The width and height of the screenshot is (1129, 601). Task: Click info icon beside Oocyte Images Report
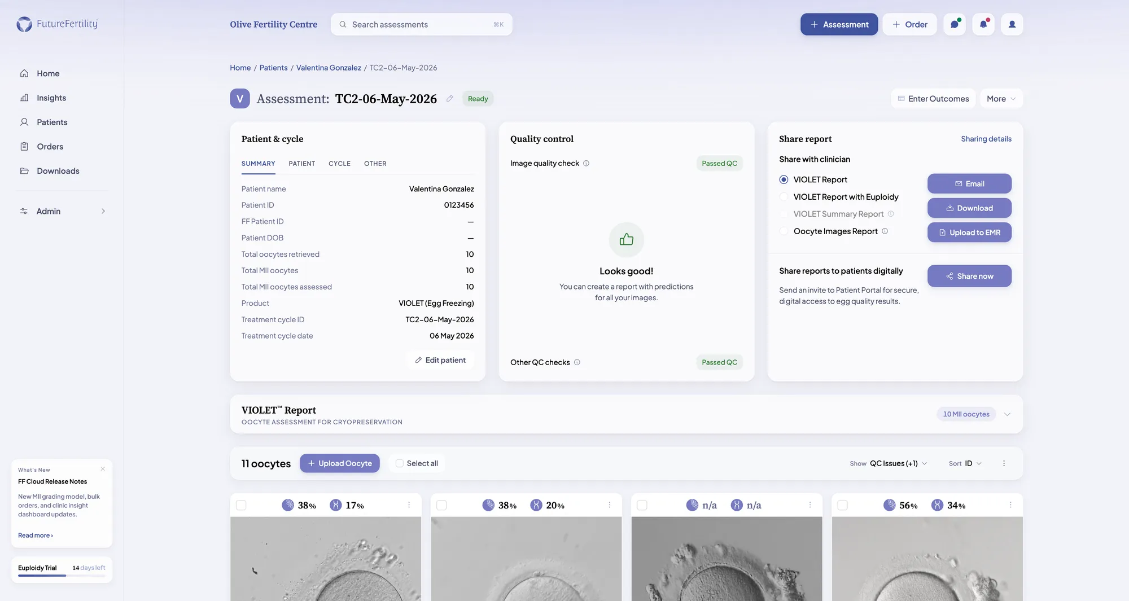885,231
